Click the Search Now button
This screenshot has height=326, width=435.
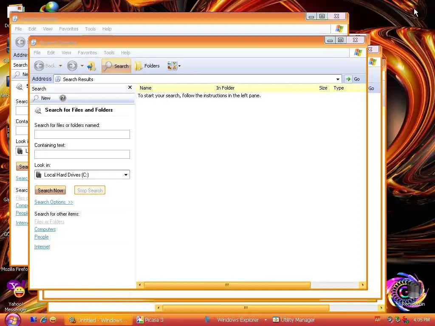51,191
